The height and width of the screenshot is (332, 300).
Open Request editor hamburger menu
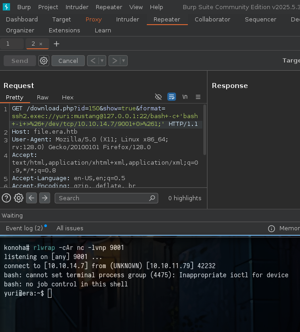(198, 97)
